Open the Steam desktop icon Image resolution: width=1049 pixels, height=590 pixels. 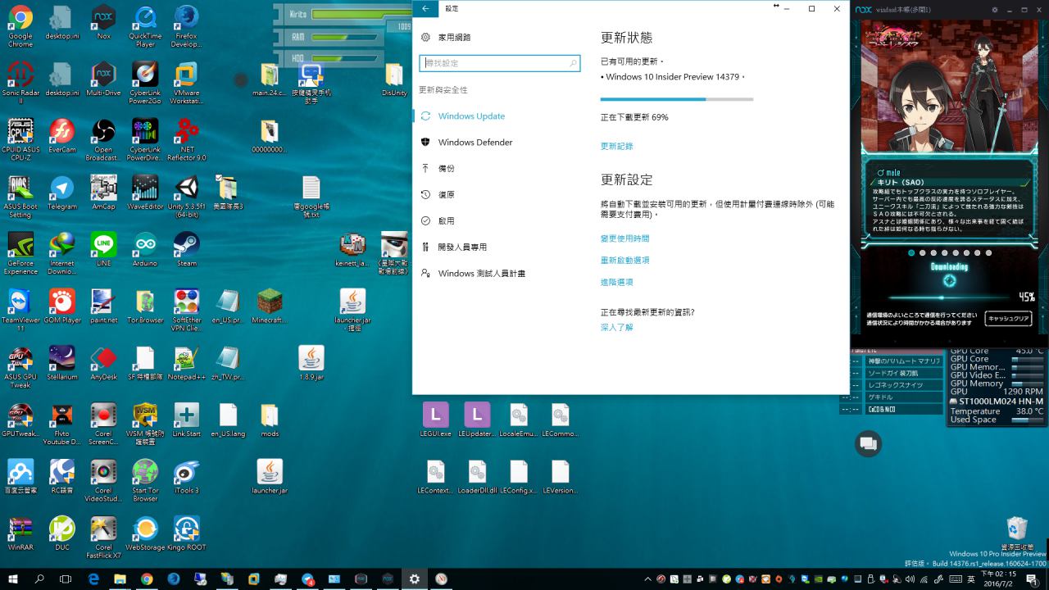tap(186, 244)
